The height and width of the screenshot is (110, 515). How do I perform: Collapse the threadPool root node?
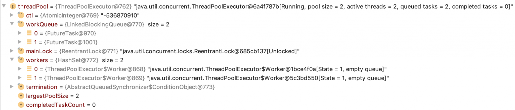coord(4,6)
